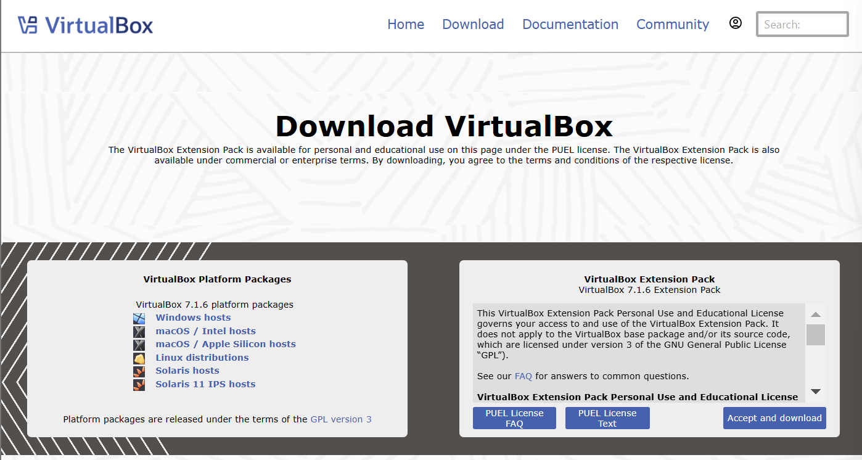Click the license box scroll-down arrow
The width and height of the screenshot is (862, 460).
tap(816, 392)
